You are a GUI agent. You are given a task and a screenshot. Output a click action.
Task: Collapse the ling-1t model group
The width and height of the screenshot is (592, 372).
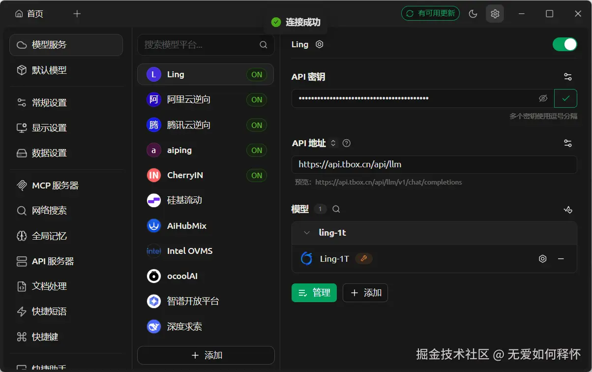(307, 233)
